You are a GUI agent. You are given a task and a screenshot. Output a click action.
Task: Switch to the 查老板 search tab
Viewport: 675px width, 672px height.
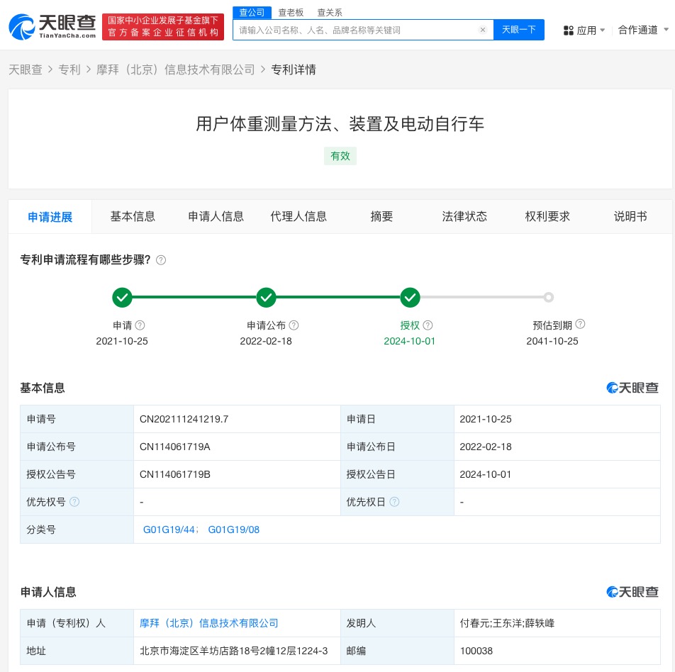(291, 12)
